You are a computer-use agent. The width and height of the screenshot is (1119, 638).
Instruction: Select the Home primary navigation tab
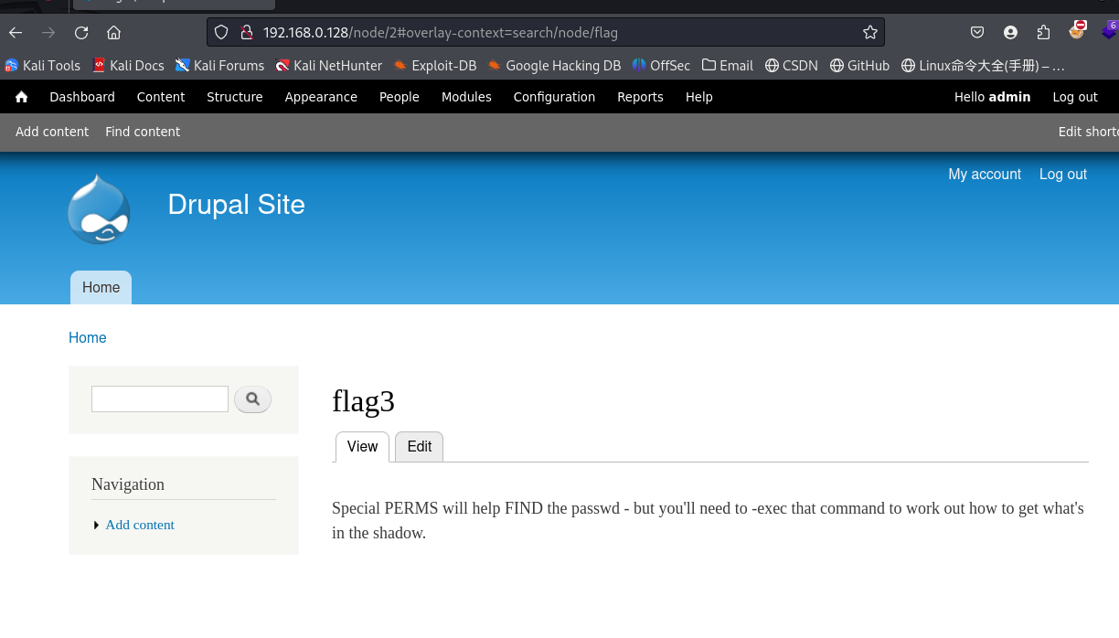point(101,287)
